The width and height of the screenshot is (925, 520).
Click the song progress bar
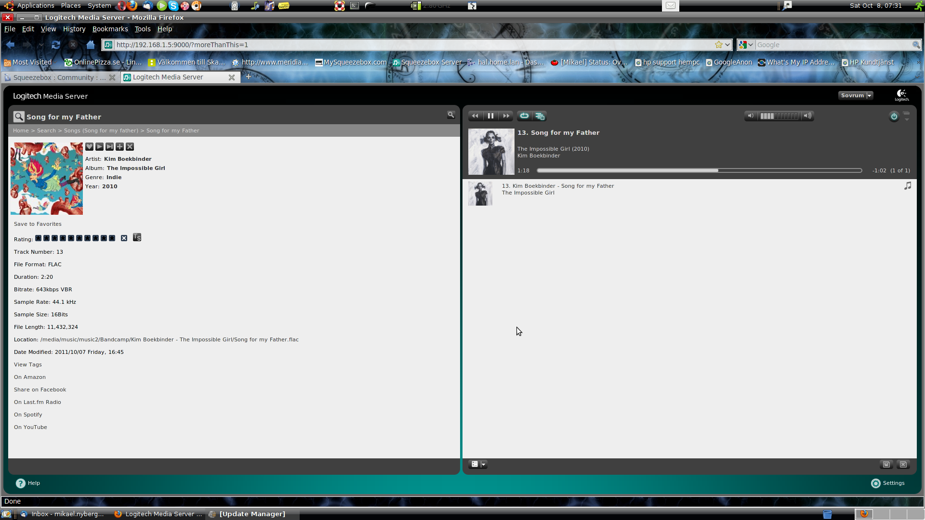[699, 170]
